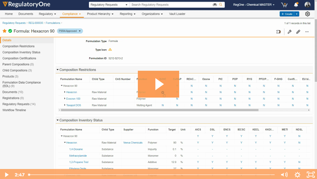Click the pencil edit icon for the record

[x=298, y=32]
